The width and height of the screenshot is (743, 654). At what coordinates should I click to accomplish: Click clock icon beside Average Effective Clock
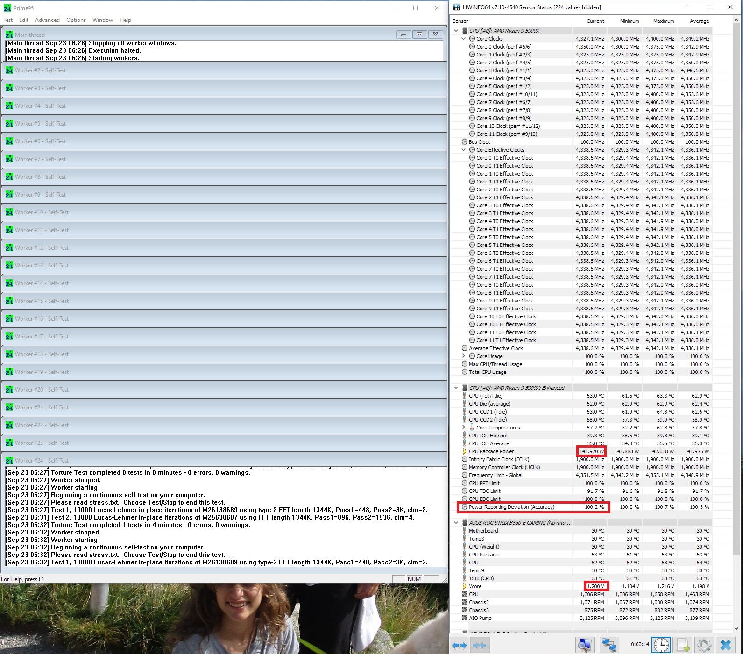point(464,348)
